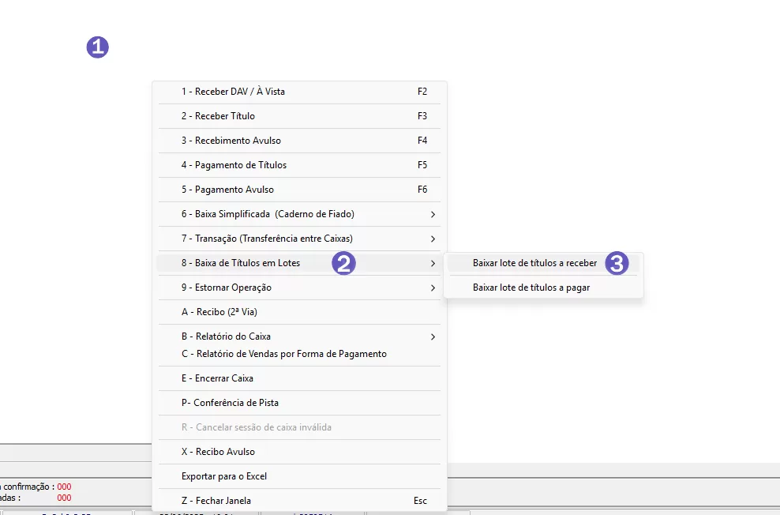
Task: Click the purple step 1 badge
Action: (x=97, y=47)
